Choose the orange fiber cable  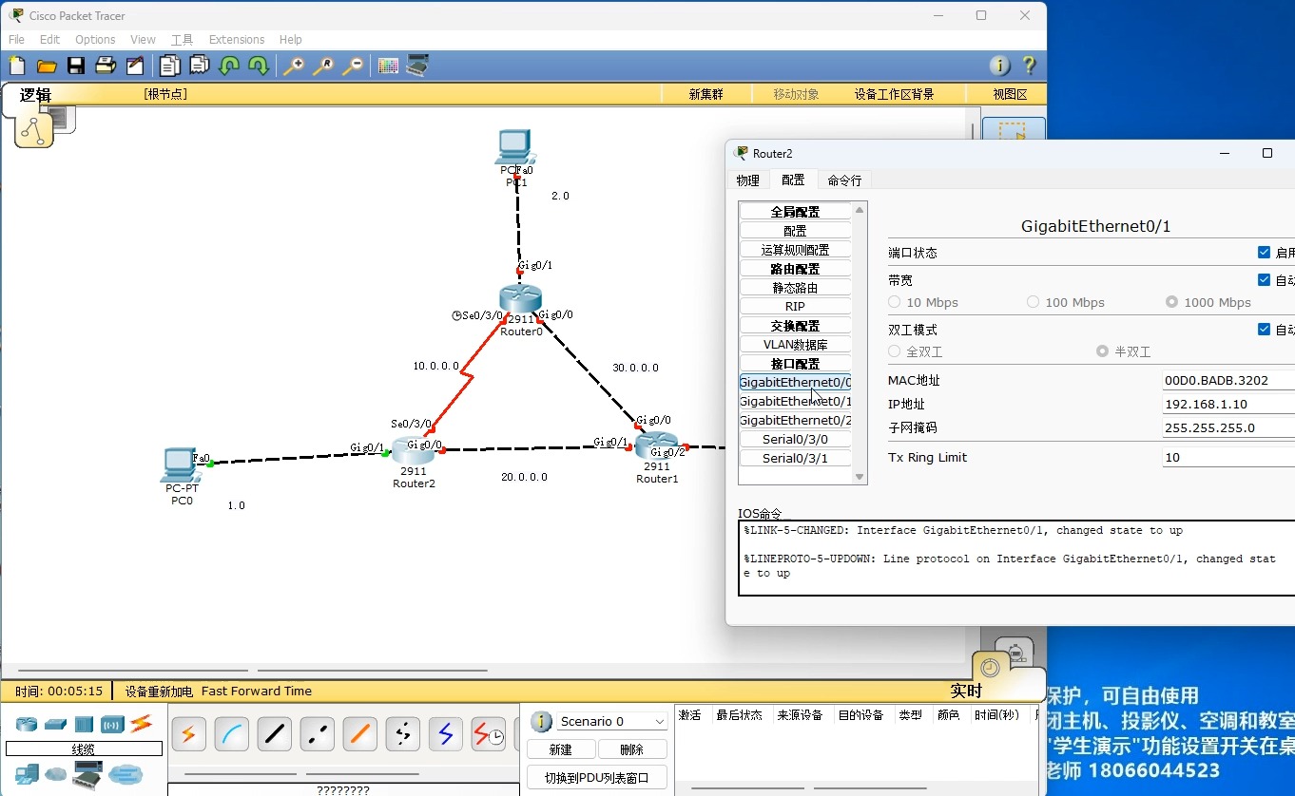(x=360, y=734)
